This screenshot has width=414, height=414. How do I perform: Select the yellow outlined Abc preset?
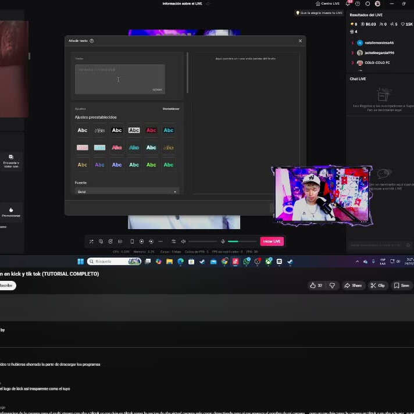pos(169,147)
